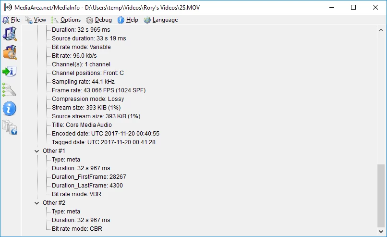Viewport: 387px width, 237px height.
Task: Select Type: meta under Other #2
Action: 66,212
